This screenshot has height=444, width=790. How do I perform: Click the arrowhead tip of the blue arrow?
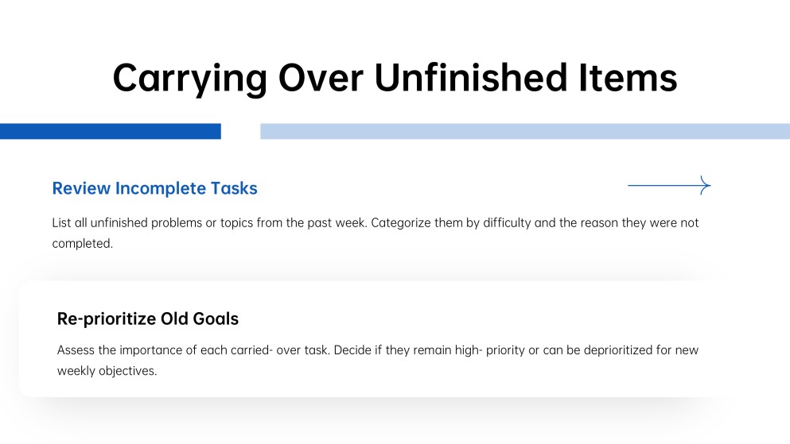[709, 186]
